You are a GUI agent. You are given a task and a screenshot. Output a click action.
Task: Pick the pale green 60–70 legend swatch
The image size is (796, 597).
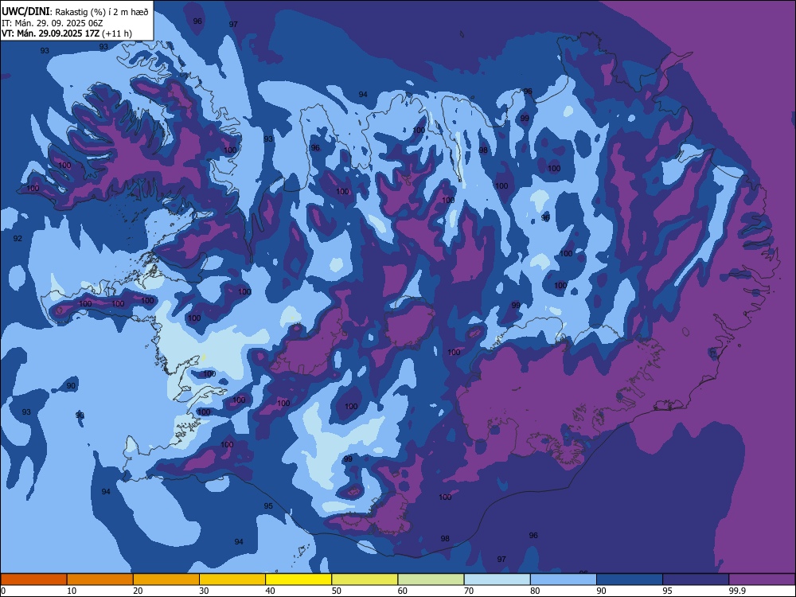(431, 579)
